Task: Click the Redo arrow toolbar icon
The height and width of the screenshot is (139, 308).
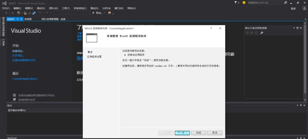Action: 47,13
